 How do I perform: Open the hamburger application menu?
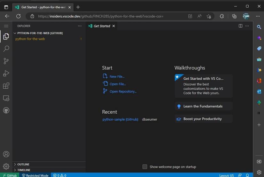click(6, 26)
